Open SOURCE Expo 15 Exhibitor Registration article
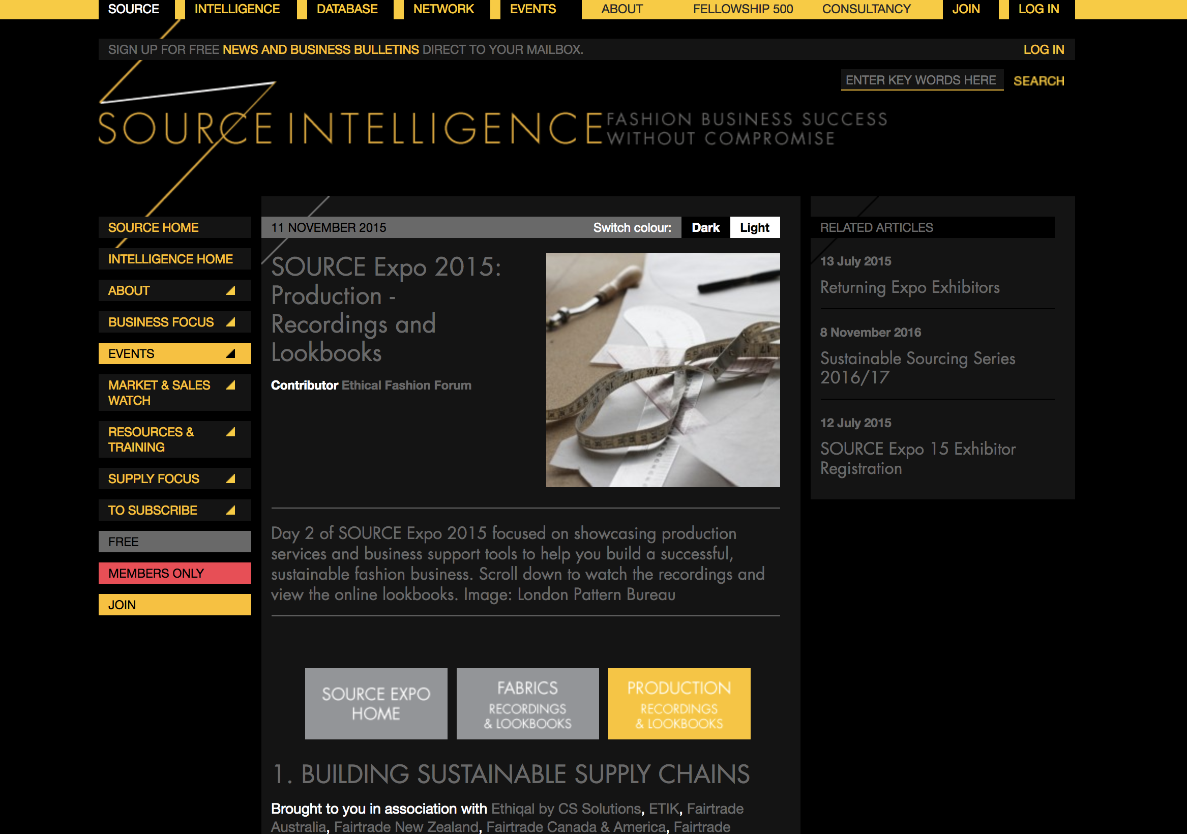The height and width of the screenshot is (834, 1187). [x=917, y=459]
